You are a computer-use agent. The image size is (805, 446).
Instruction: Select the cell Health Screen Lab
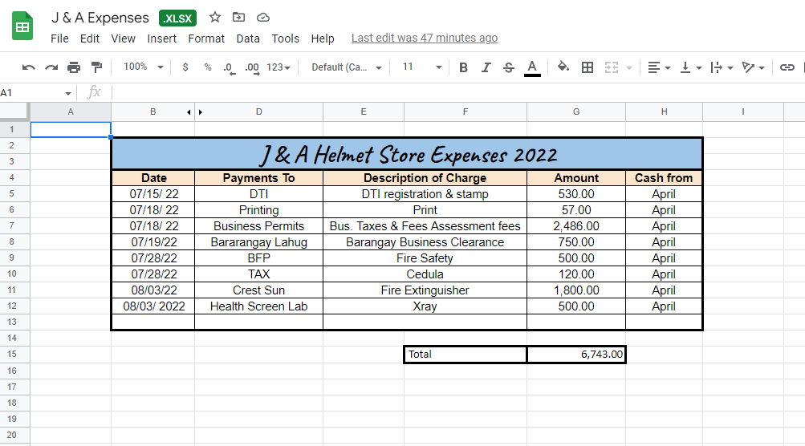click(258, 306)
